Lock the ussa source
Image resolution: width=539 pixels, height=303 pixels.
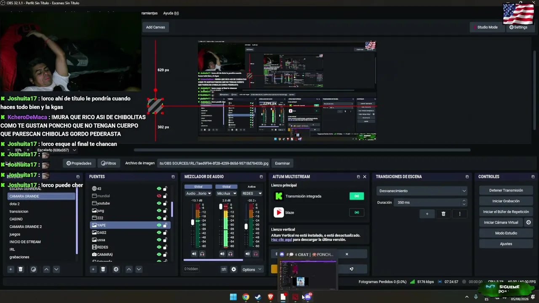click(165, 240)
